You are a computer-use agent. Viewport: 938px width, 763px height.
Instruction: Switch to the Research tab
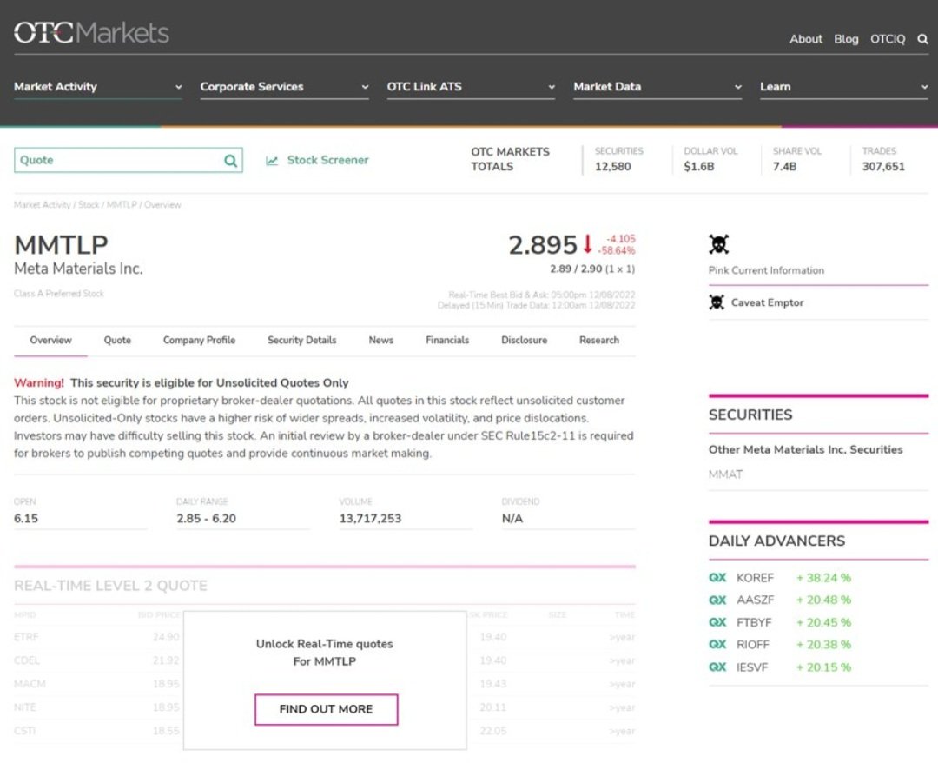coord(598,340)
